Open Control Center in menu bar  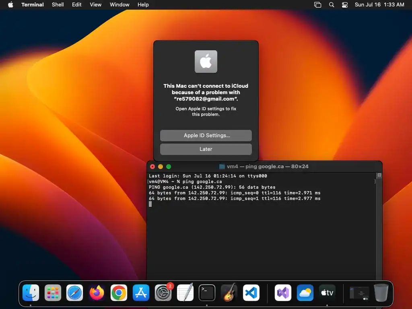(x=345, y=5)
